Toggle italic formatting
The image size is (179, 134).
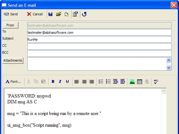tap(60, 82)
